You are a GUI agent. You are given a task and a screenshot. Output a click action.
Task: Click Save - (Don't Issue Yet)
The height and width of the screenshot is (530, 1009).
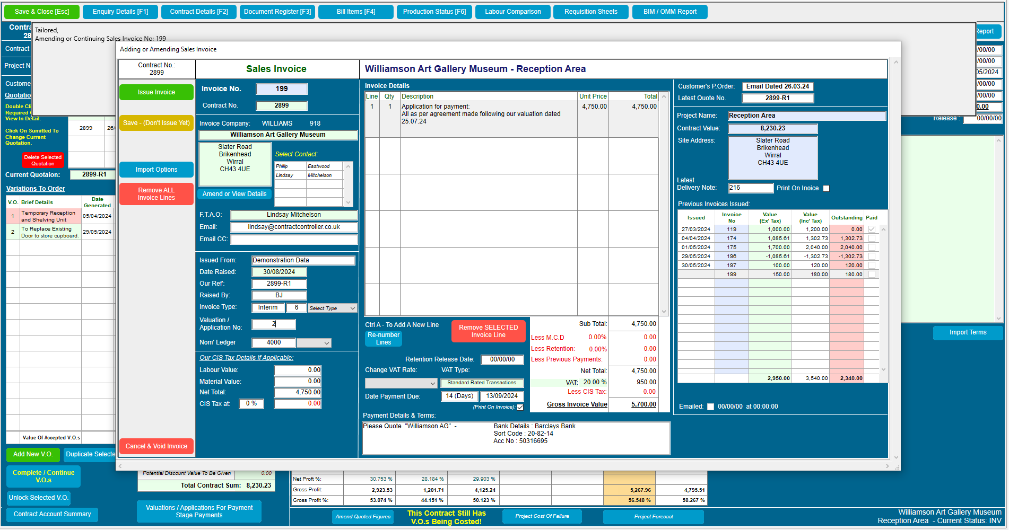tap(156, 122)
